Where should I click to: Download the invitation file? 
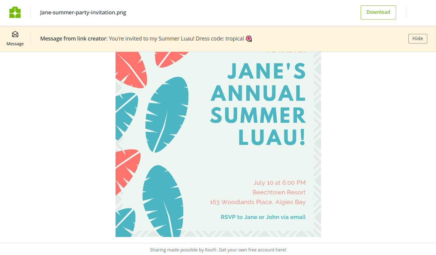pos(378,12)
